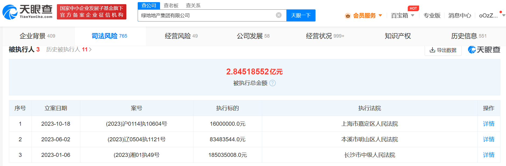Click the download icon in 导出数据
Image resolution: width=506 pixels, height=166 pixels.
coord(432,50)
